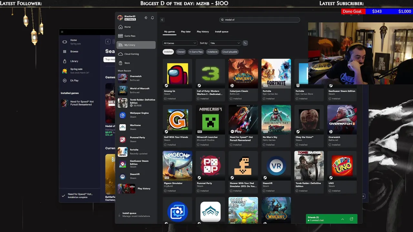This screenshot has width=413, height=232.
Task: Open the Shower With Your Dad Simulator tile
Action: tap(243, 172)
